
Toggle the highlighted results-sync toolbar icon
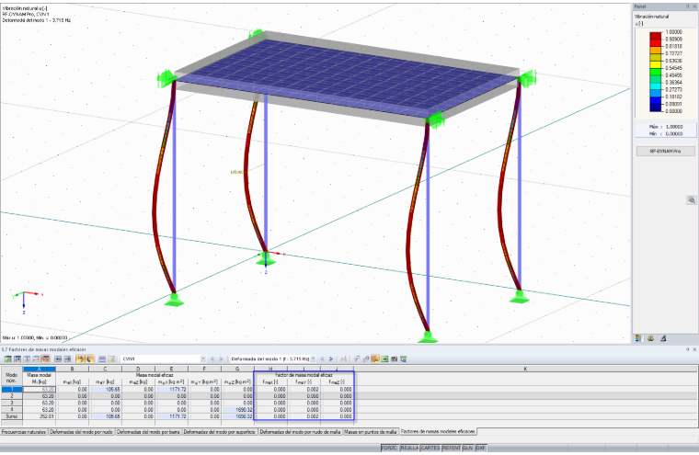tap(375, 358)
